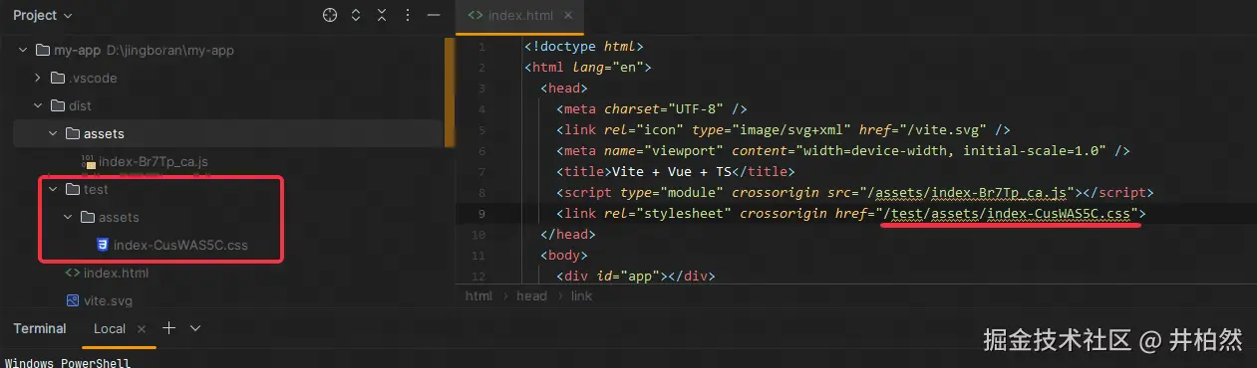The height and width of the screenshot is (368, 1257).
Task: Click the HTML file icon beside index.html in tree
Action: [x=73, y=273]
